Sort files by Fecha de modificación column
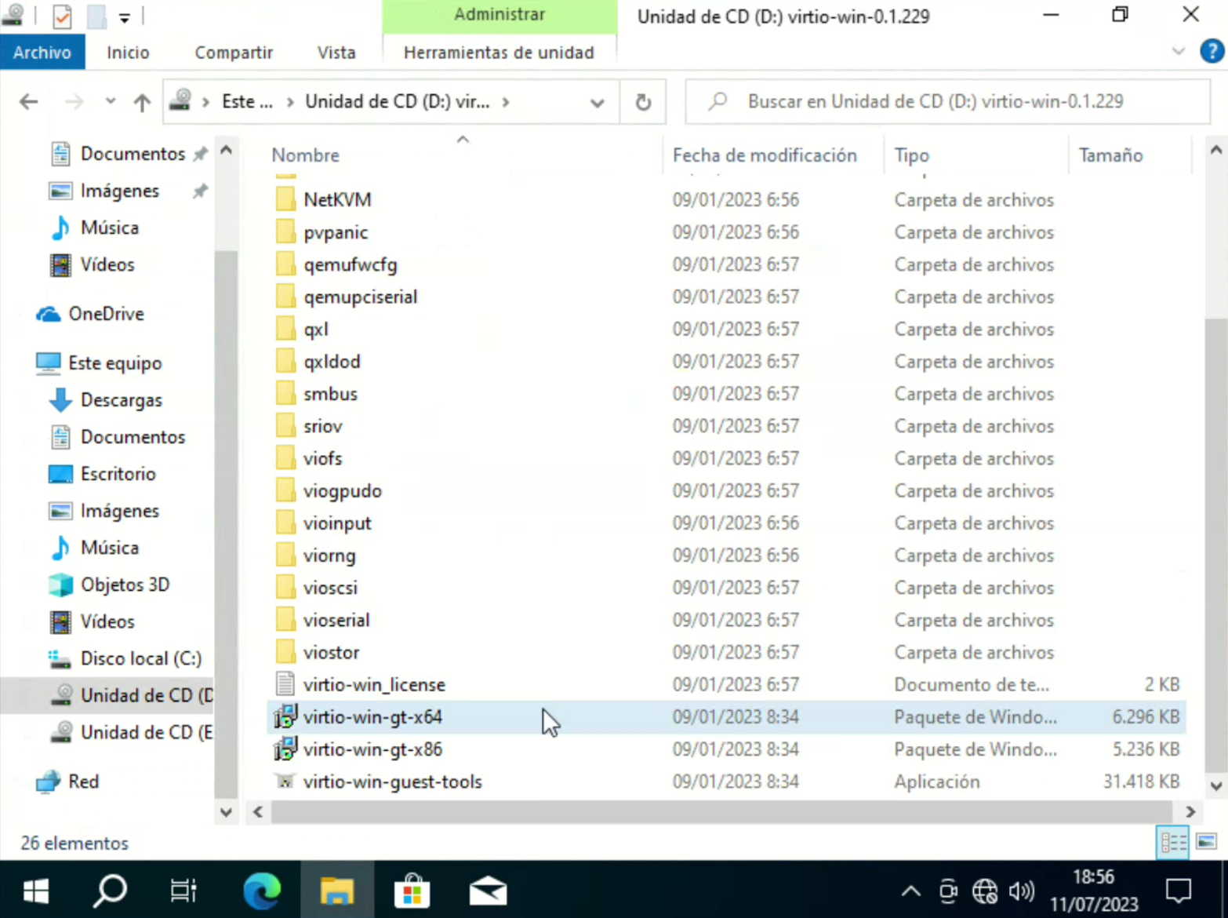This screenshot has height=918, width=1228. pyautogui.click(x=764, y=155)
